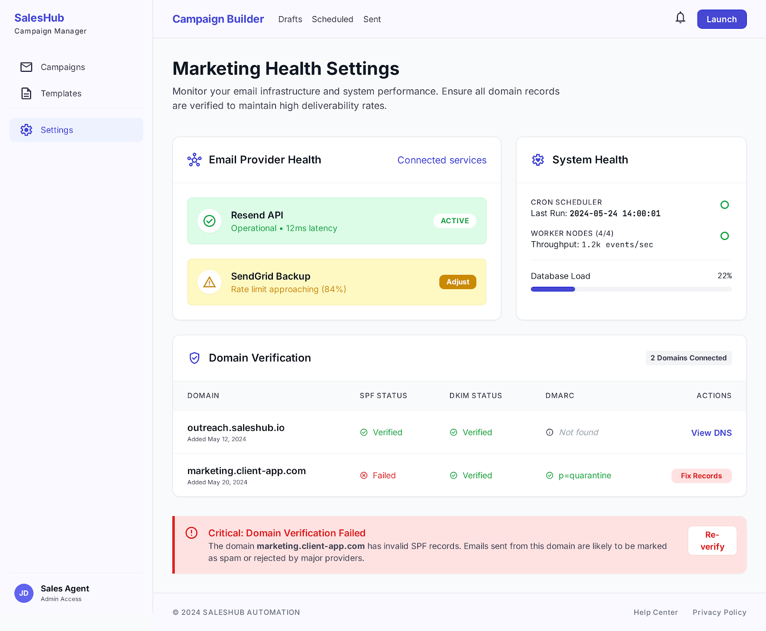The width and height of the screenshot is (766, 631).
Task: Click the 'Added May 12, 2024' text
Action: [x=216, y=439]
